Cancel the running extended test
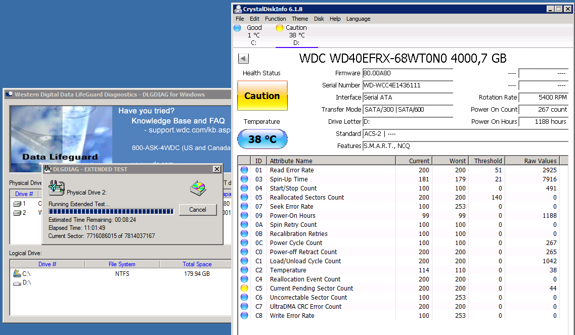This screenshot has width=575, height=335. coord(198,210)
